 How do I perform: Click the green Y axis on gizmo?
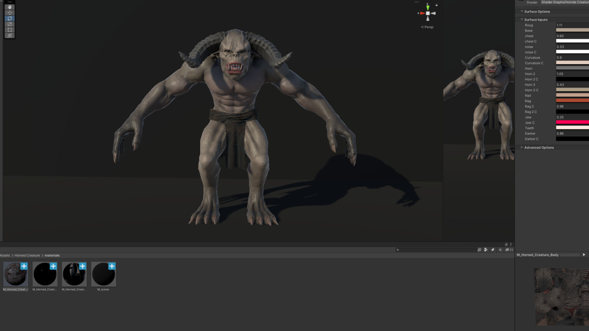click(x=428, y=7)
